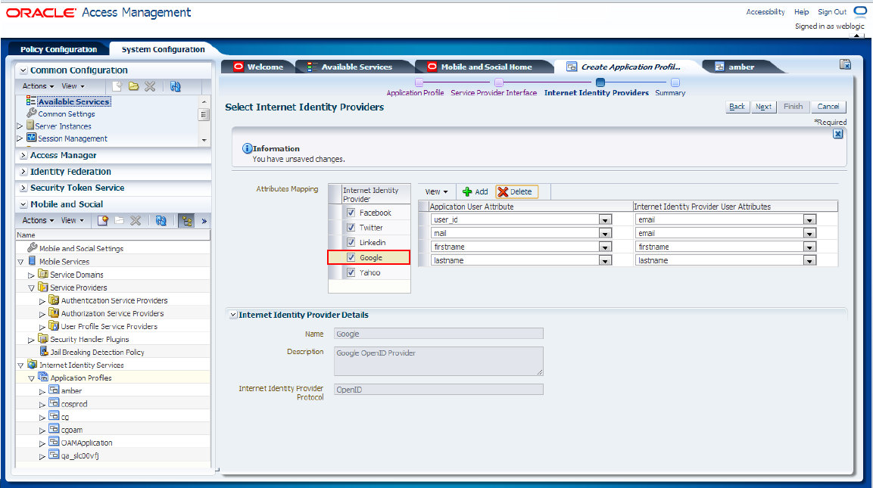Uncheck the Yahoo provider checkbox
873x488 pixels.
point(351,272)
